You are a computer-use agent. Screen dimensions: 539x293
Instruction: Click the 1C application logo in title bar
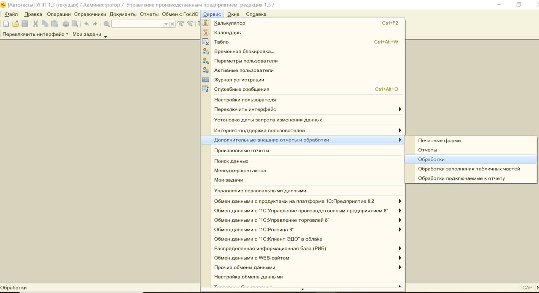(3, 5)
